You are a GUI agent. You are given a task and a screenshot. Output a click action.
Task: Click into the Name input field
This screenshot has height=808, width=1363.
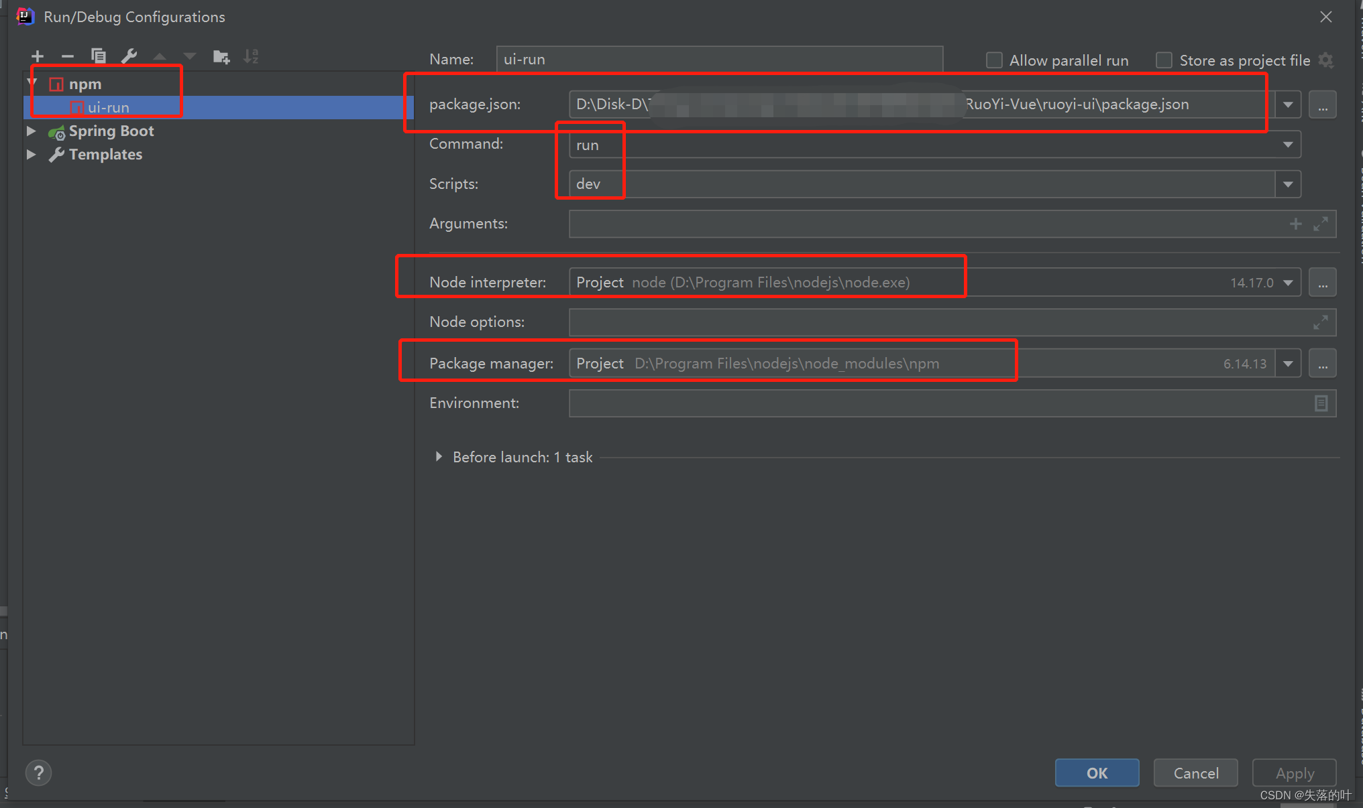[x=719, y=59]
